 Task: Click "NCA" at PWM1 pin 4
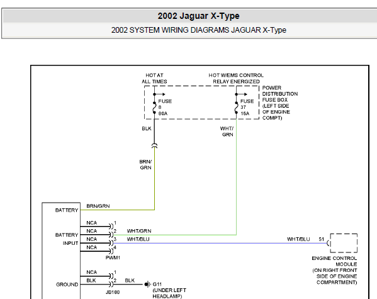point(92,247)
